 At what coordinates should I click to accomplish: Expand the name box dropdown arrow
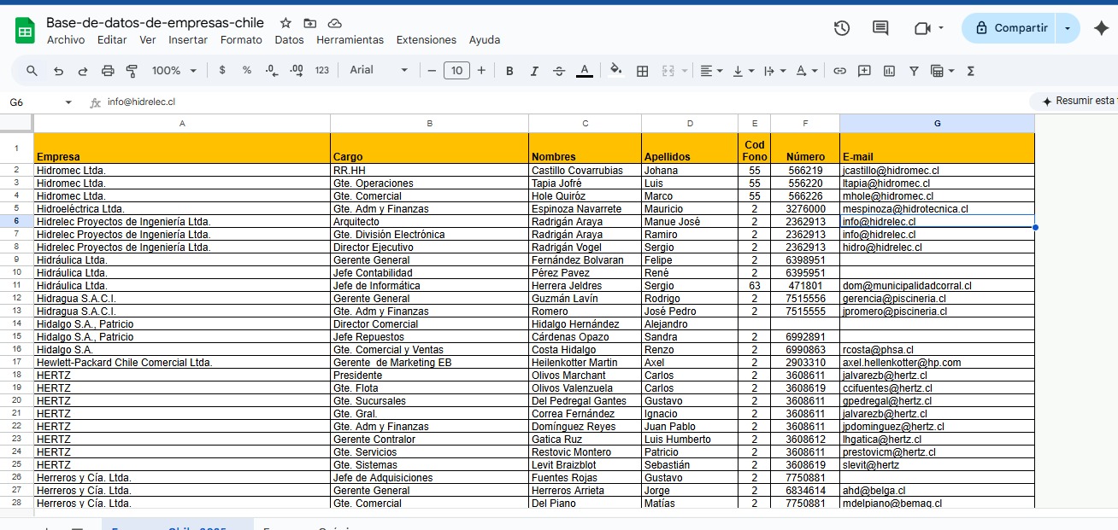pyautogui.click(x=68, y=102)
